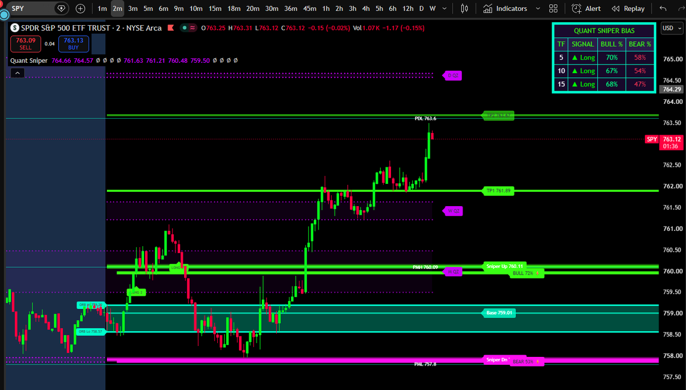Choose the 12h interval
The height and width of the screenshot is (390, 686).
408,9
